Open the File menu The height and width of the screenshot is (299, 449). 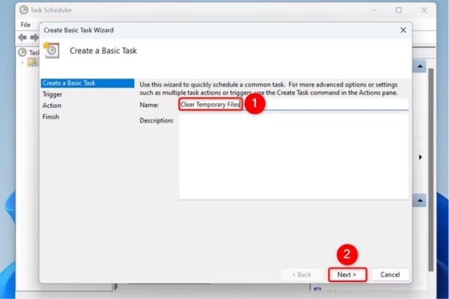pyautogui.click(x=25, y=25)
